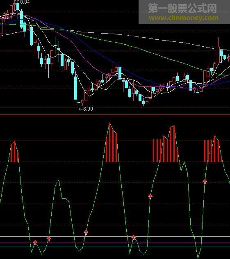Click the third red bar cluster's tallest bar
Screen dimensions: 230x259
click(x=174, y=144)
